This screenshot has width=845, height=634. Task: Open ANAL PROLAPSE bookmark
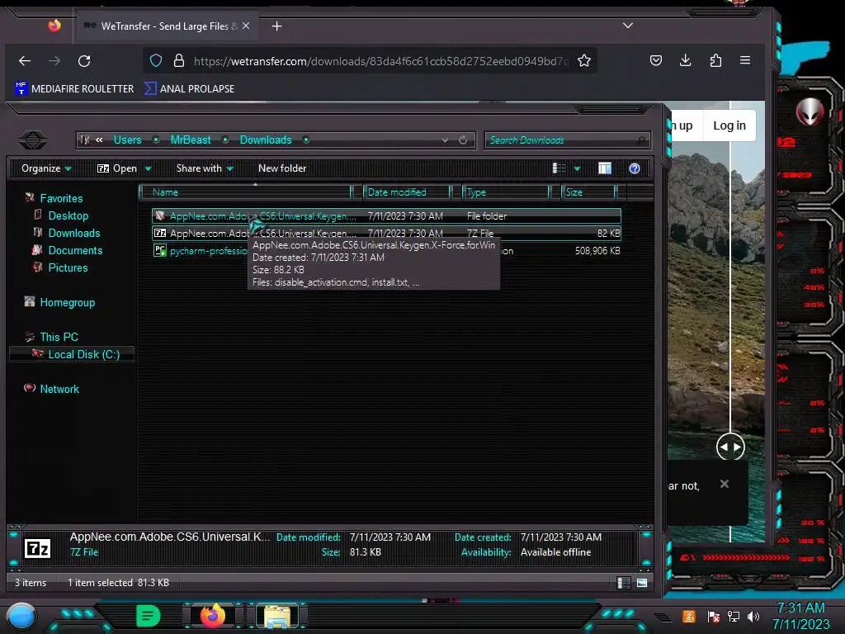tap(190, 88)
